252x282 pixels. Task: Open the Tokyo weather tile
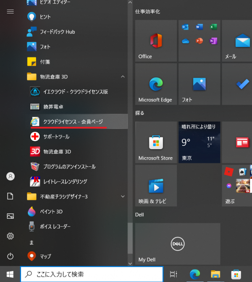click(x=199, y=142)
